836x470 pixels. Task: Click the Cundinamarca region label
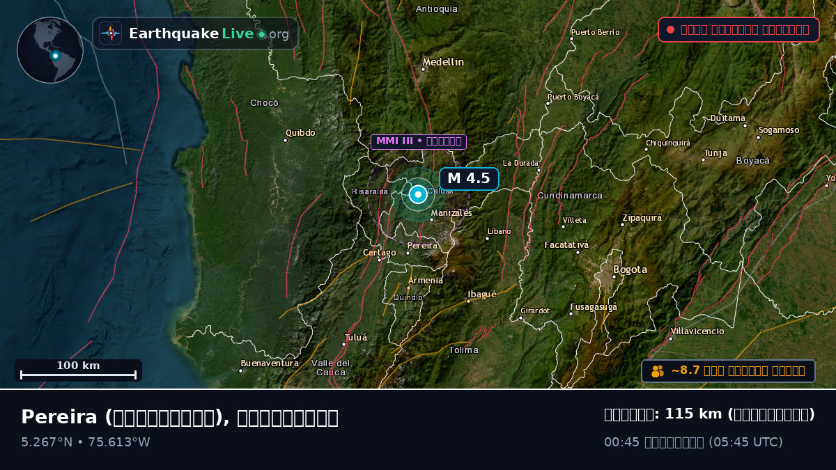pyautogui.click(x=570, y=196)
